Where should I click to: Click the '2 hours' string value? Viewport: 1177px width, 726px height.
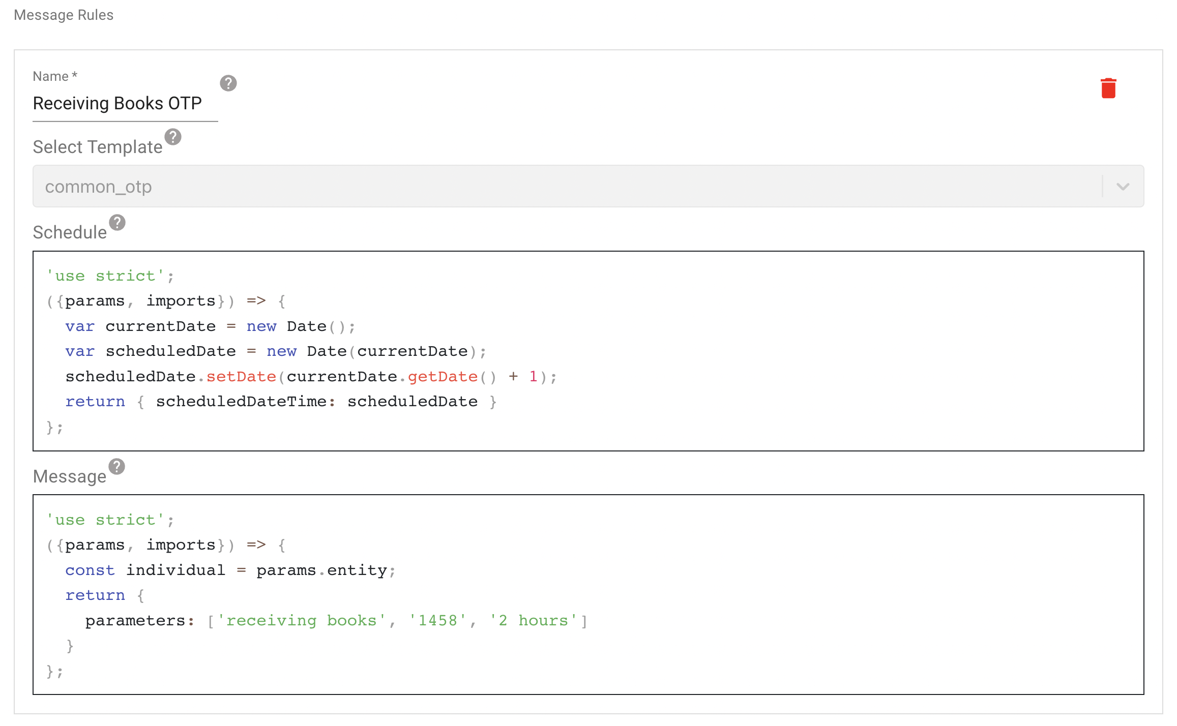tap(533, 621)
